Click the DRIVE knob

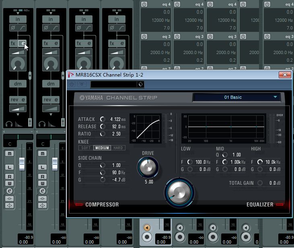(148, 167)
